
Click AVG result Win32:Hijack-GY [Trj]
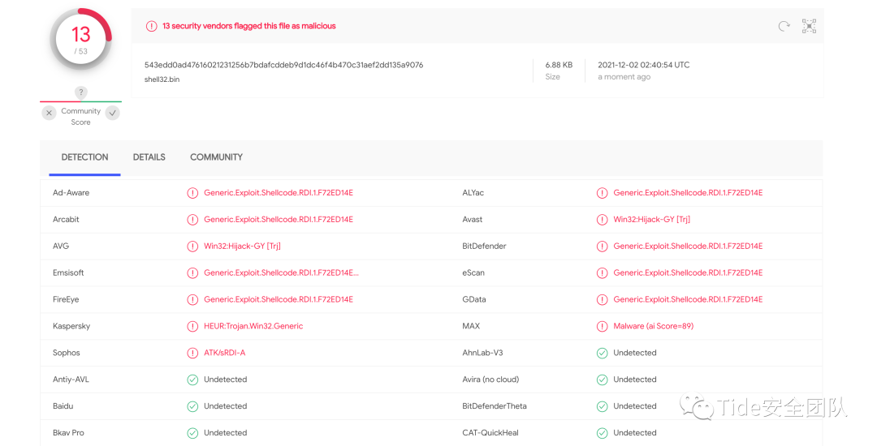pyautogui.click(x=242, y=247)
